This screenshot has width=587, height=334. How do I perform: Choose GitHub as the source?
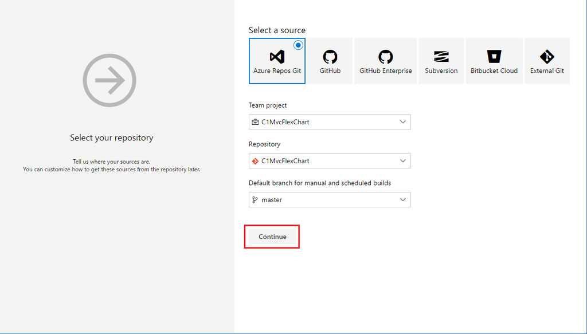point(330,61)
